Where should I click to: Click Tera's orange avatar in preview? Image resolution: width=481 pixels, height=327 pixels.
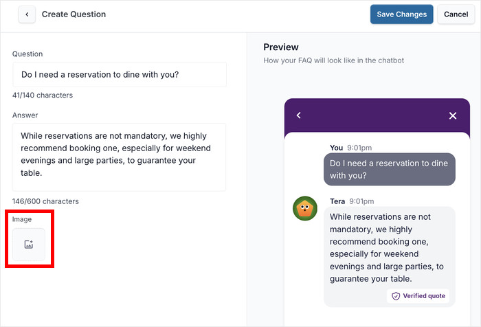tap(305, 208)
